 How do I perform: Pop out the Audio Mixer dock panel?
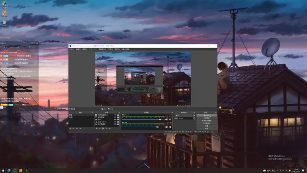[x=172, y=113]
